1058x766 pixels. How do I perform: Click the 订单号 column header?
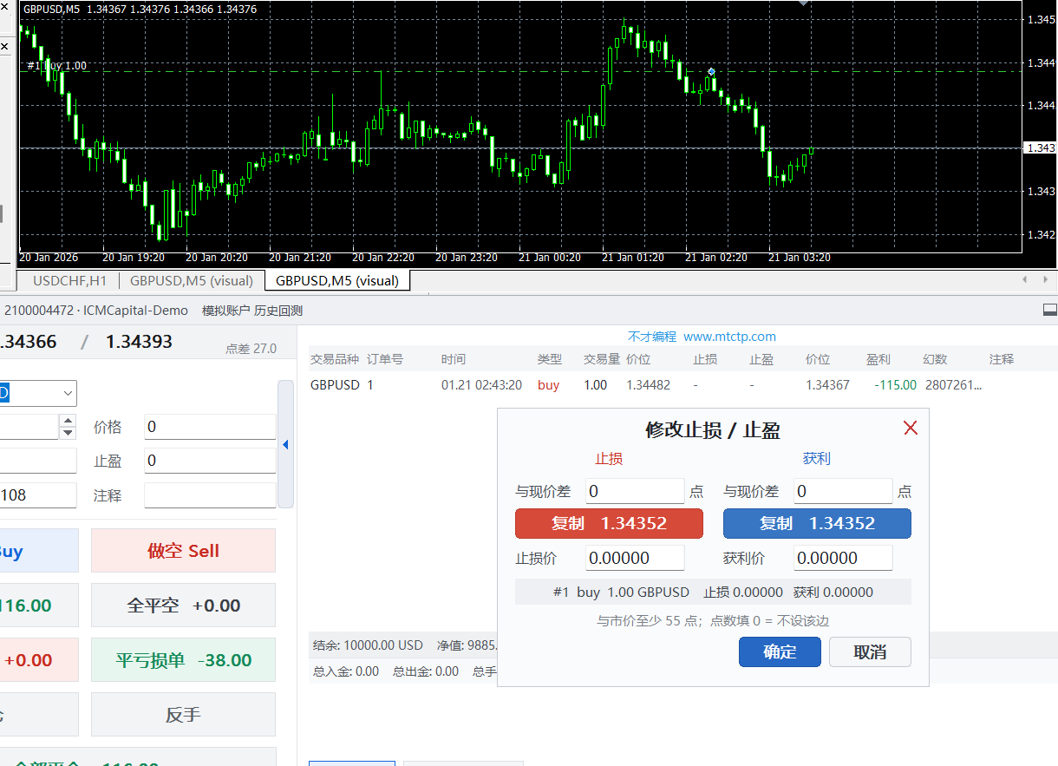(385, 359)
